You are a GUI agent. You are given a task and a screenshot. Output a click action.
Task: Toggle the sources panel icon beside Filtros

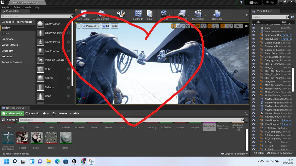[3, 120]
